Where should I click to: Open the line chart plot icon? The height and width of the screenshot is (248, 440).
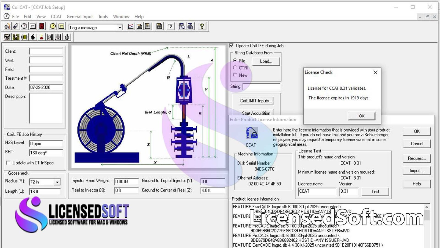pos(131,26)
